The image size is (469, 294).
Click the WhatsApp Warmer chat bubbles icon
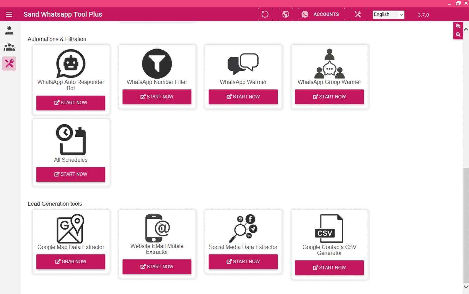pos(243,64)
